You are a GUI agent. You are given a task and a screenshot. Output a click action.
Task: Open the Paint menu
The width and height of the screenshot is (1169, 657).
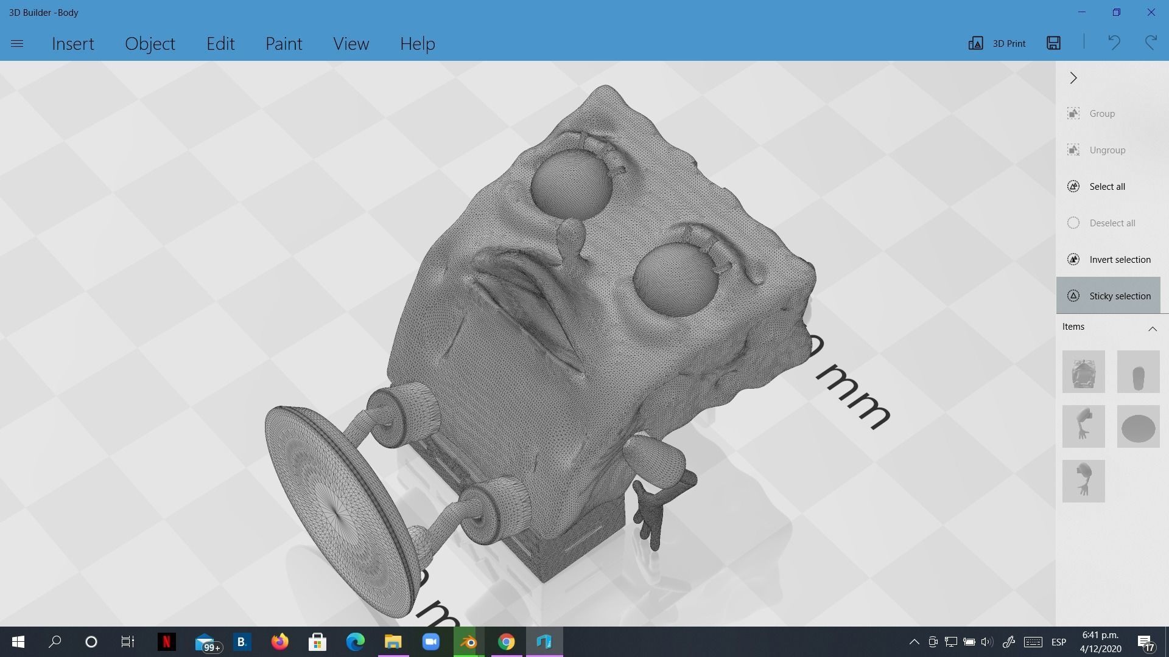pos(284,44)
